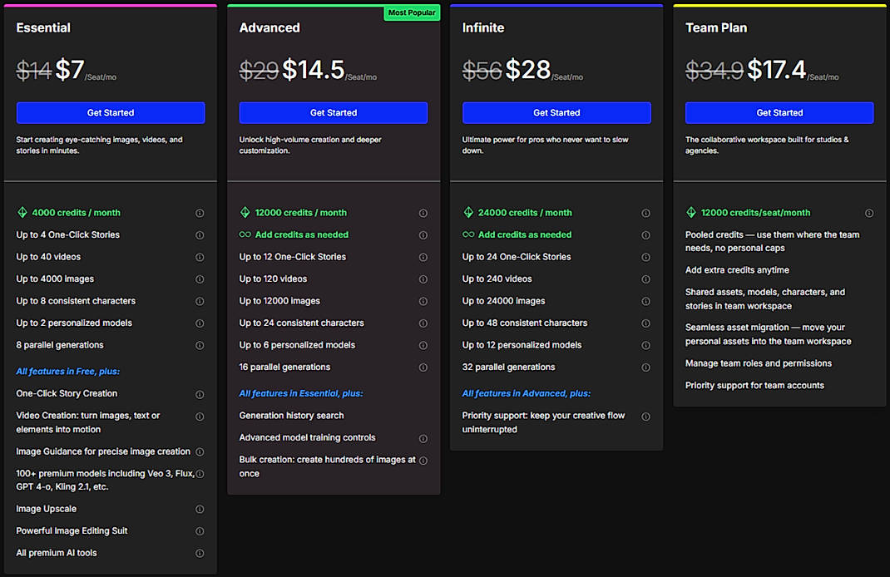Viewport: 890px width, 577px height.
Task: View info for Up to 8 consistent characters
Action: [x=200, y=301]
